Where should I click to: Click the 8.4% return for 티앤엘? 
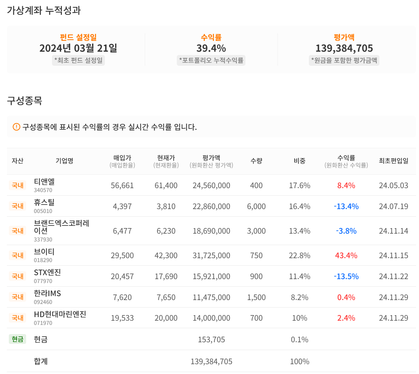[x=346, y=186]
